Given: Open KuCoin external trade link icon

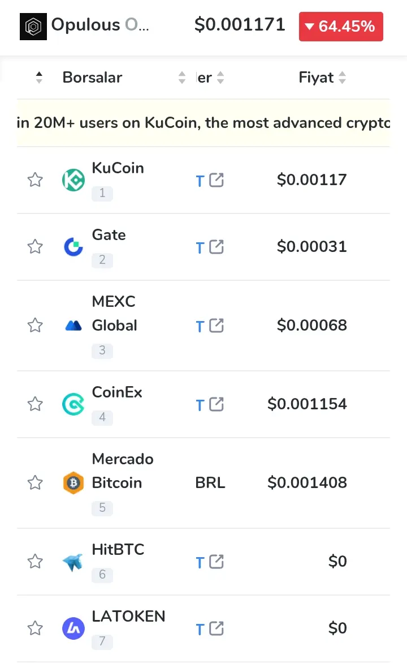Looking at the screenshot, I should 217,180.
